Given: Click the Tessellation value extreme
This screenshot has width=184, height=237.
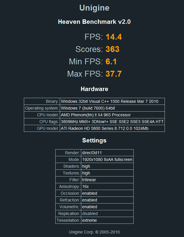Looking at the screenshot, I should 89,220.
